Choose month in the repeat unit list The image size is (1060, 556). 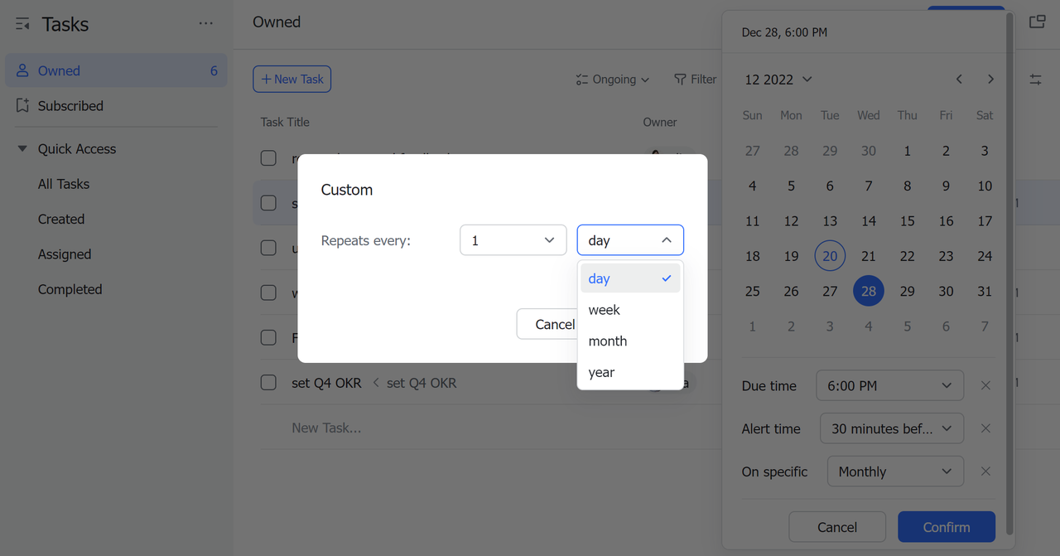[608, 341]
